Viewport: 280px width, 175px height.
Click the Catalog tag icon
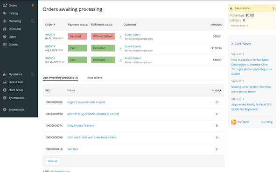[5, 13]
